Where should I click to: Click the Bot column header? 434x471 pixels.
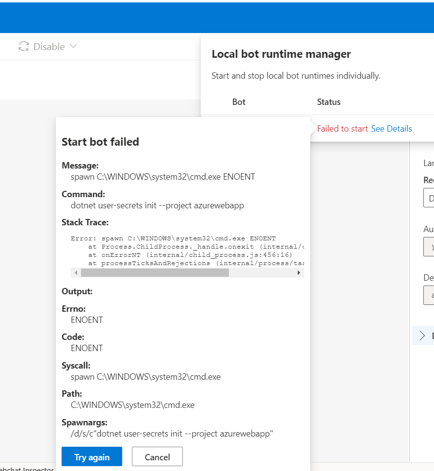239,101
